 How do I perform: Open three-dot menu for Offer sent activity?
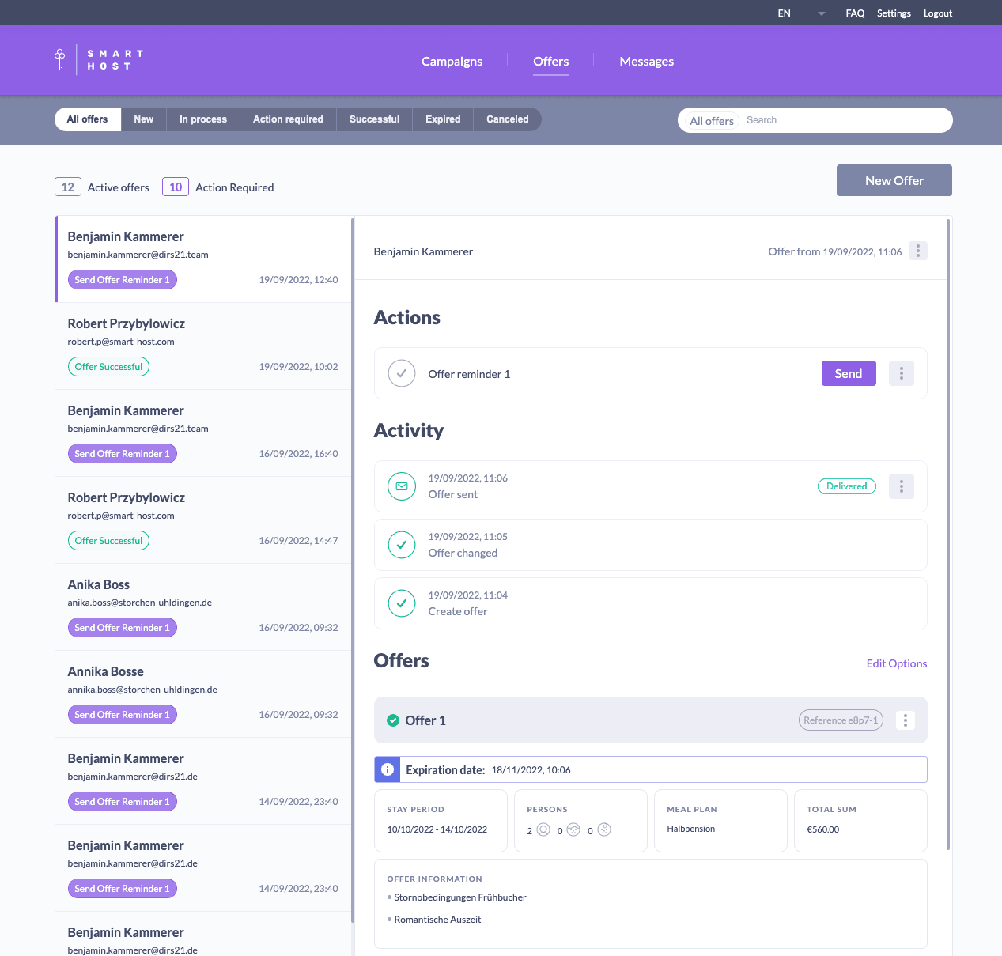(x=901, y=486)
